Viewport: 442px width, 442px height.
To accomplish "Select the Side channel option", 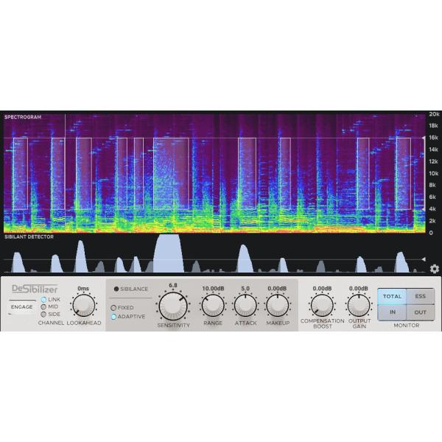I will [x=43, y=314].
